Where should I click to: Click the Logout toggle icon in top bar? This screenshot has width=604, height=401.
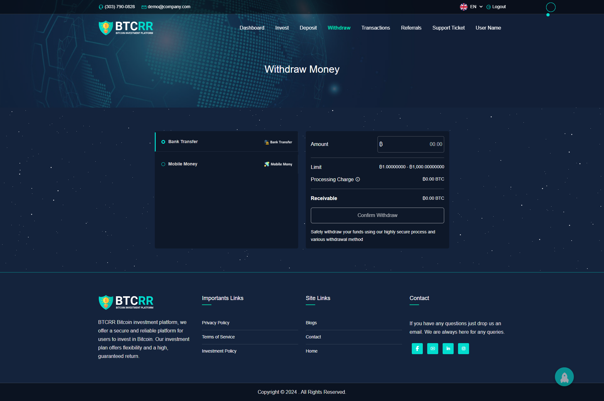(x=488, y=7)
